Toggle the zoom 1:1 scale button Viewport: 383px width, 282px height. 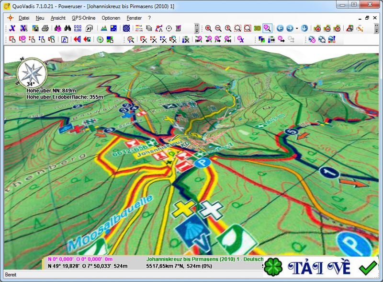(x=228, y=28)
